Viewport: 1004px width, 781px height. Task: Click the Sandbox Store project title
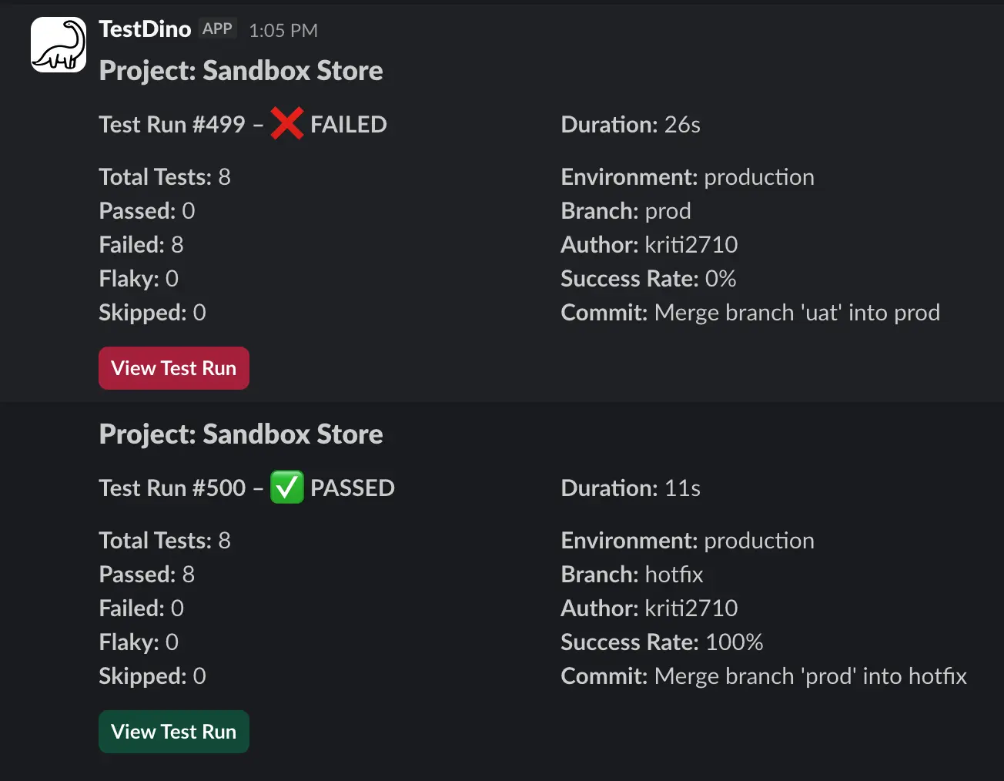click(x=240, y=70)
